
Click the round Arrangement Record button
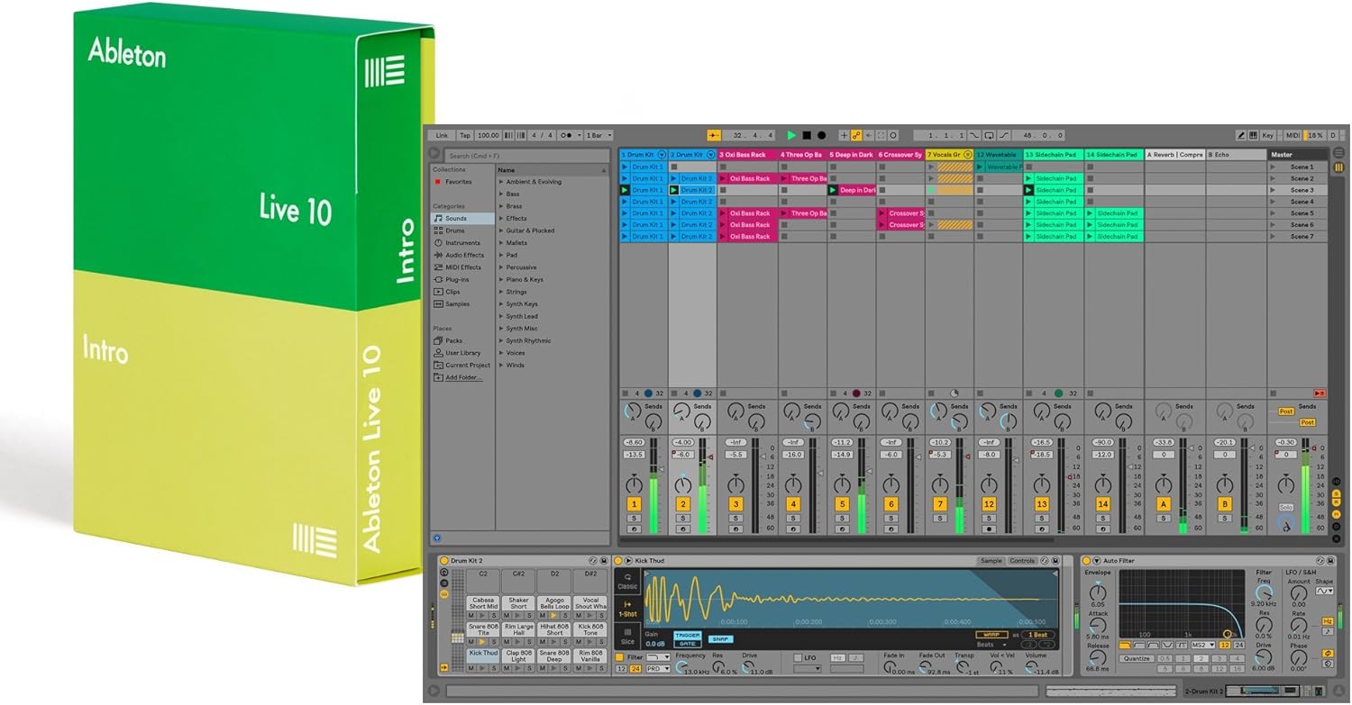pos(821,135)
